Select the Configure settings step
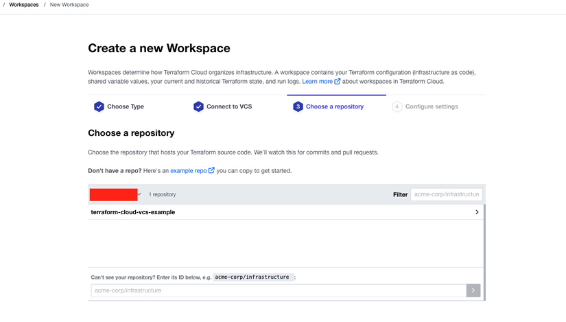This screenshot has width=566, height=322. tap(432, 106)
